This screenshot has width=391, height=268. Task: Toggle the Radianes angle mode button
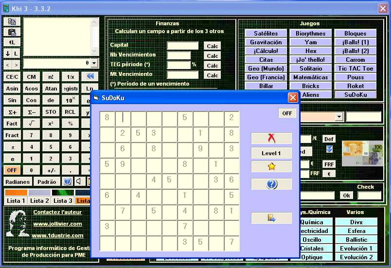point(18,182)
